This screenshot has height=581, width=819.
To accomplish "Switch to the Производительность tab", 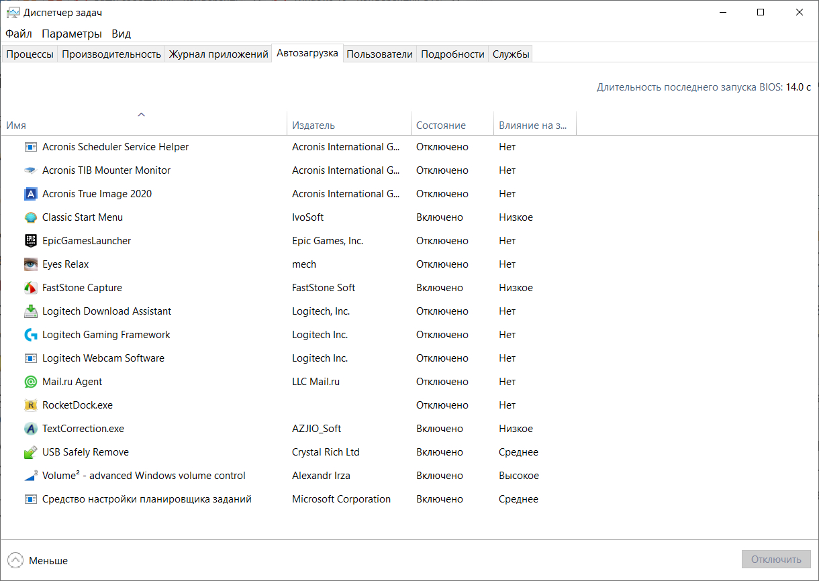I will 111,54.
